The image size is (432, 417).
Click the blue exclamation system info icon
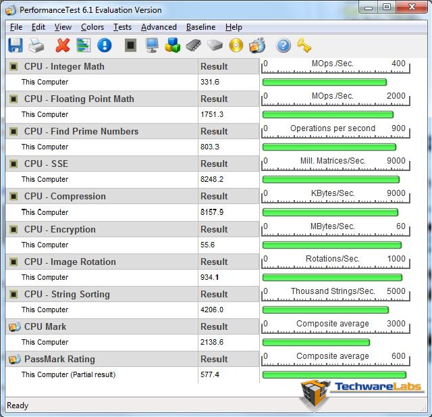click(x=105, y=45)
